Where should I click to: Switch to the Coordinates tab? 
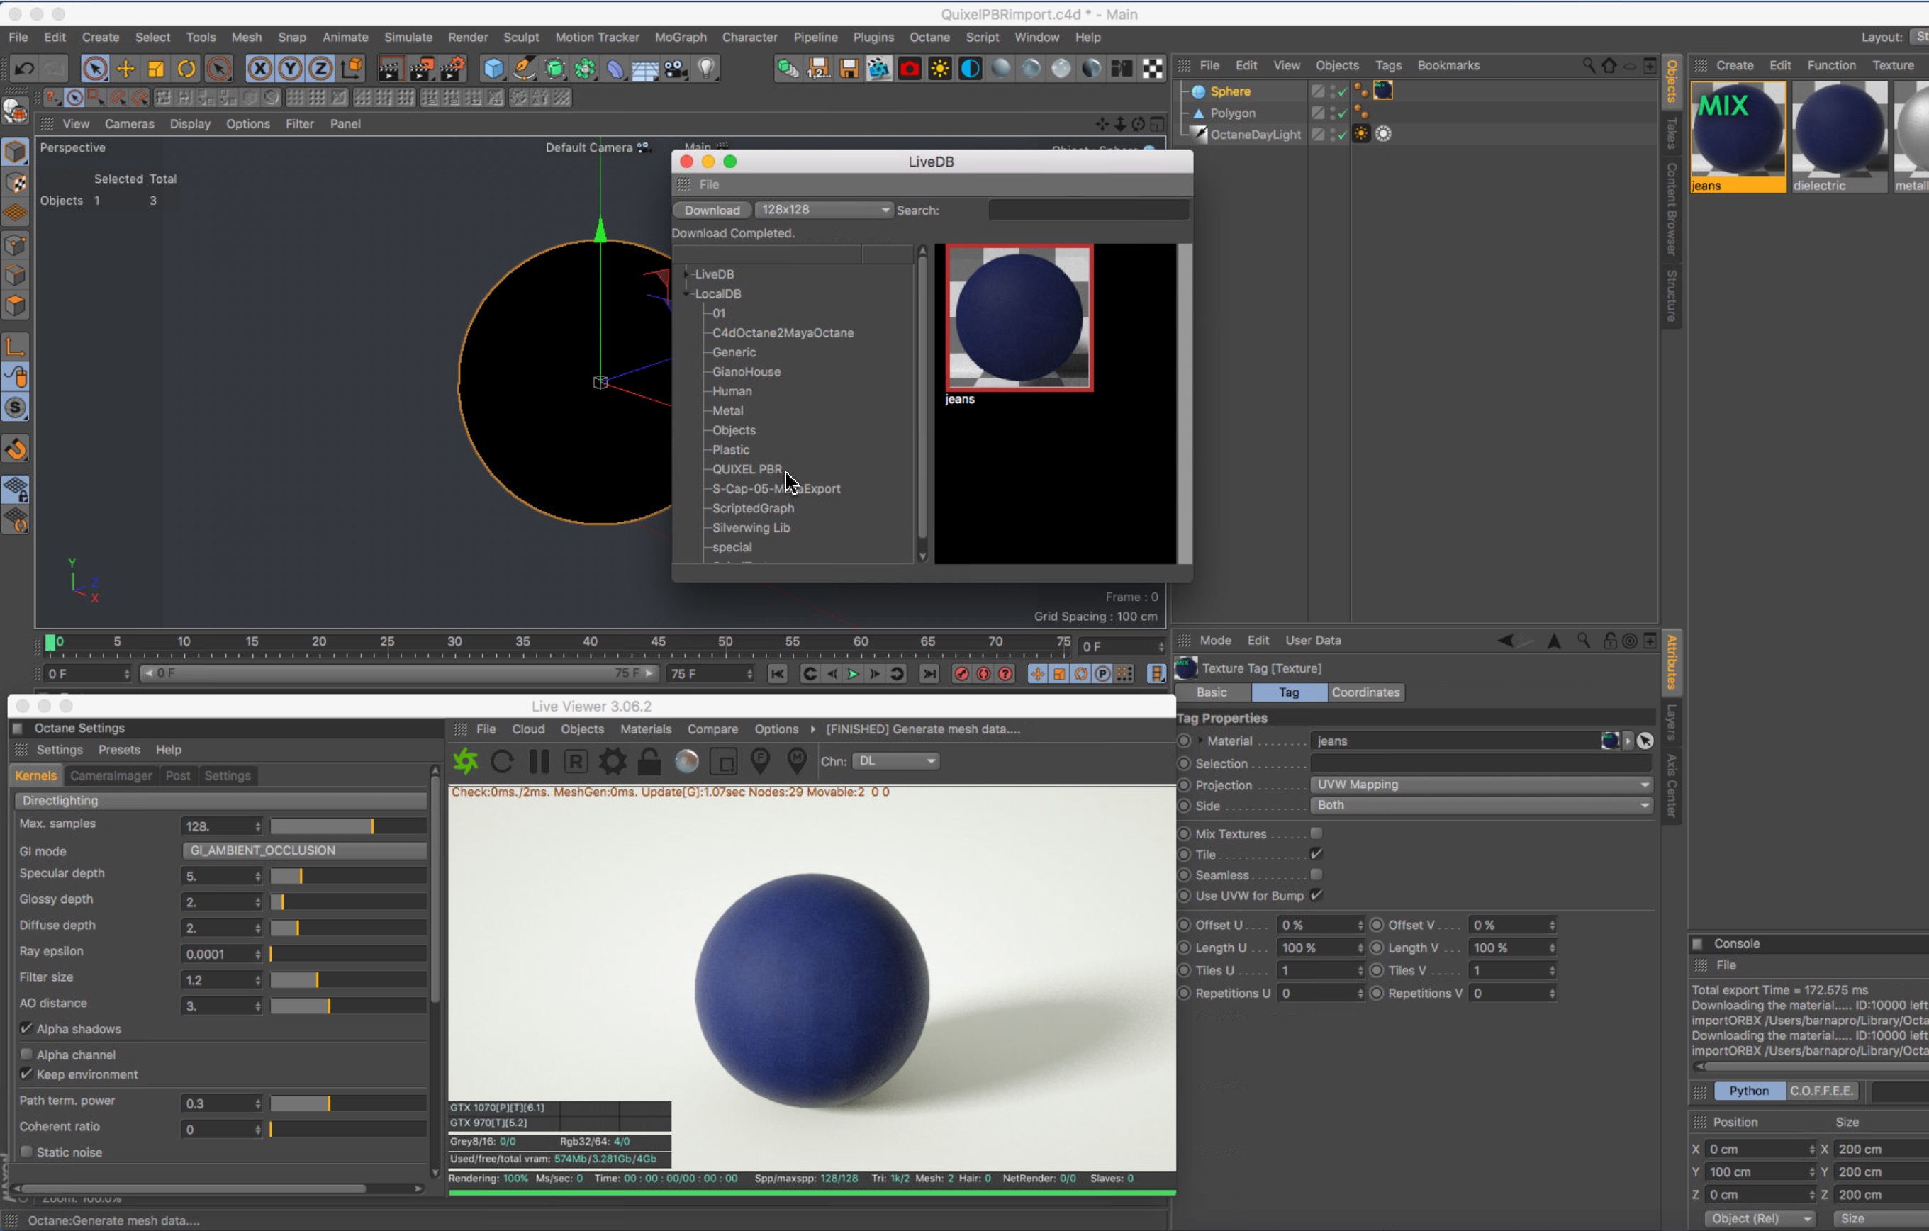(1365, 692)
